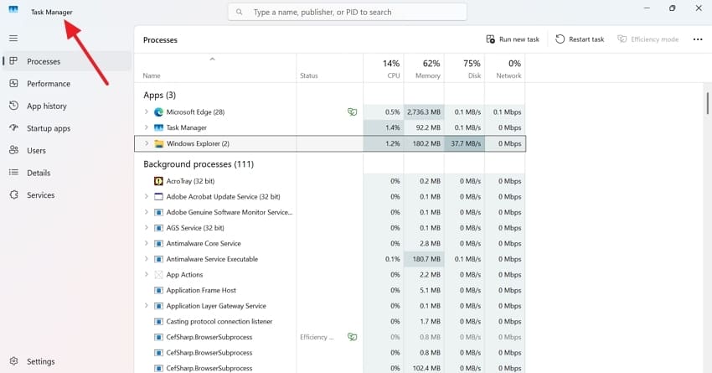Switch to the Performance page
This screenshot has height=373, width=712.
pyautogui.click(x=67, y=84)
